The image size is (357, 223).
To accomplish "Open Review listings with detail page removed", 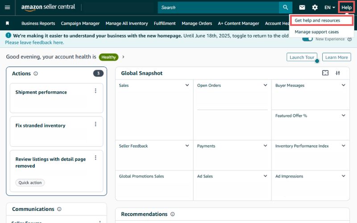I will pyautogui.click(x=57, y=171).
